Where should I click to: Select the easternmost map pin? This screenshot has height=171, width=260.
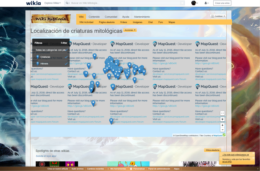point(144,72)
